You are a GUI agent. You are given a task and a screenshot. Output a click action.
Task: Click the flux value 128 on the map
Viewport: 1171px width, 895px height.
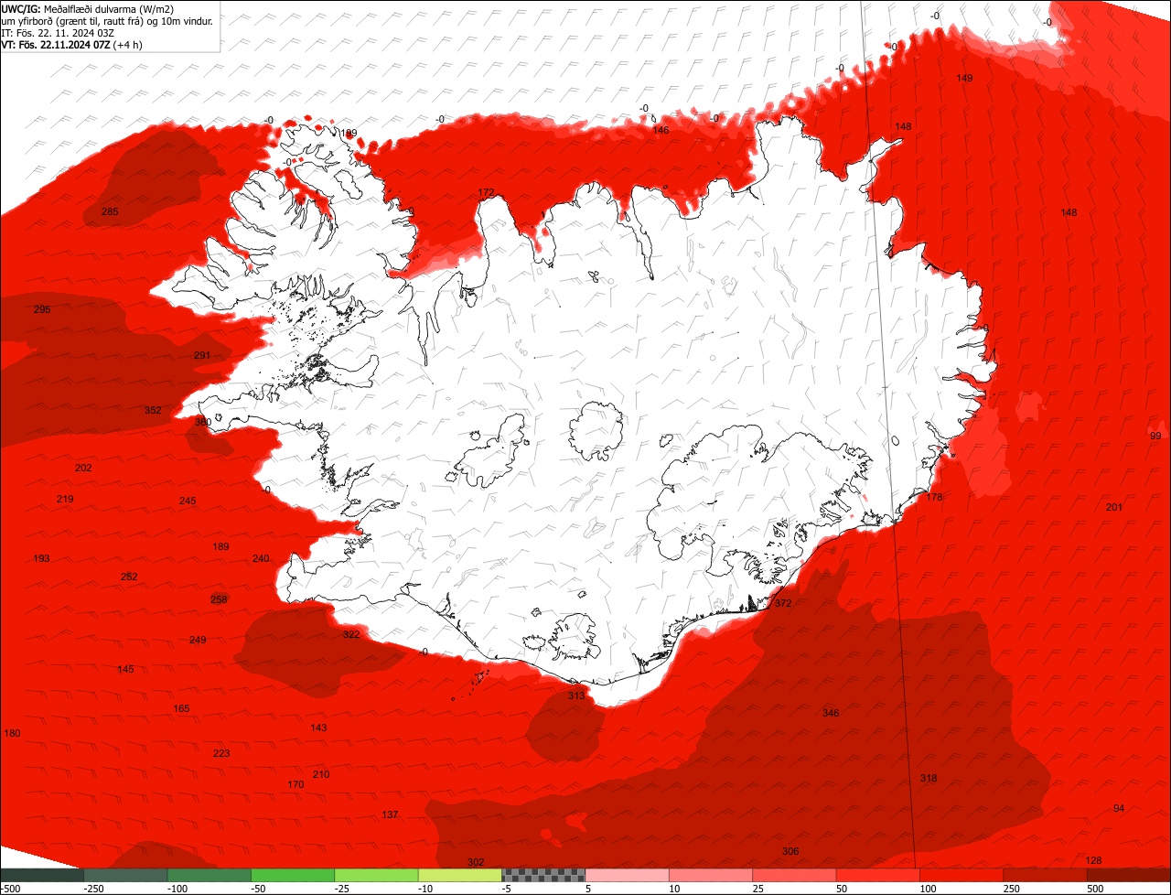(x=1093, y=860)
